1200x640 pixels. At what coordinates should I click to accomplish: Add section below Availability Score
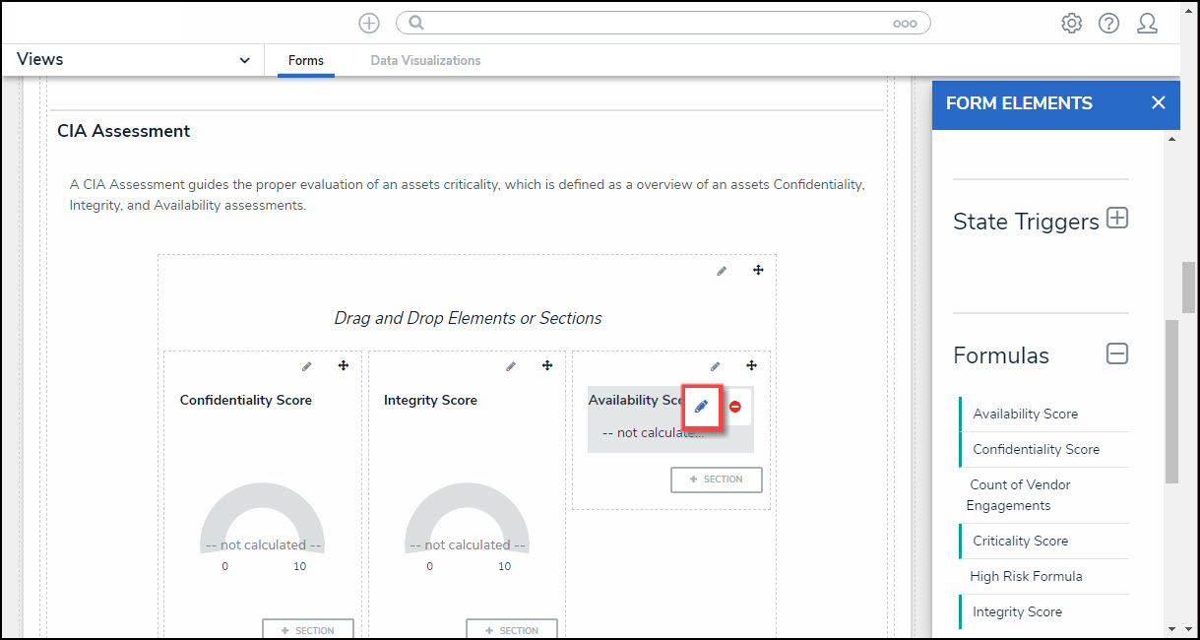[716, 480]
